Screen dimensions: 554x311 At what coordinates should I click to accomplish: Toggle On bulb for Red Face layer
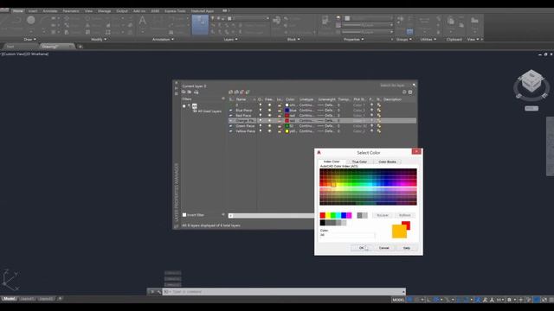click(x=261, y=115)
